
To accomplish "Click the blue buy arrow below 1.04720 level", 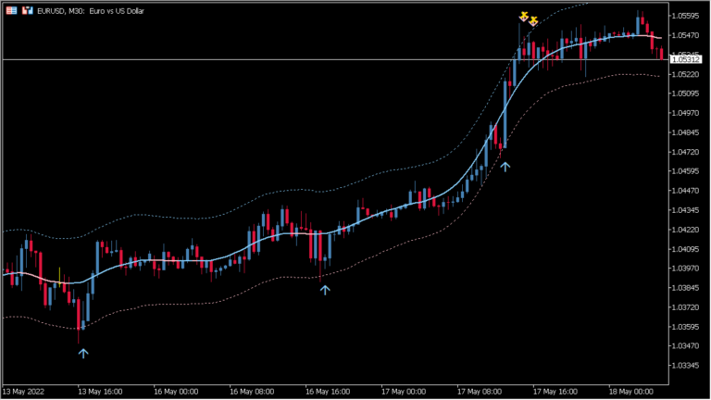I will click(x=505, y=167).
